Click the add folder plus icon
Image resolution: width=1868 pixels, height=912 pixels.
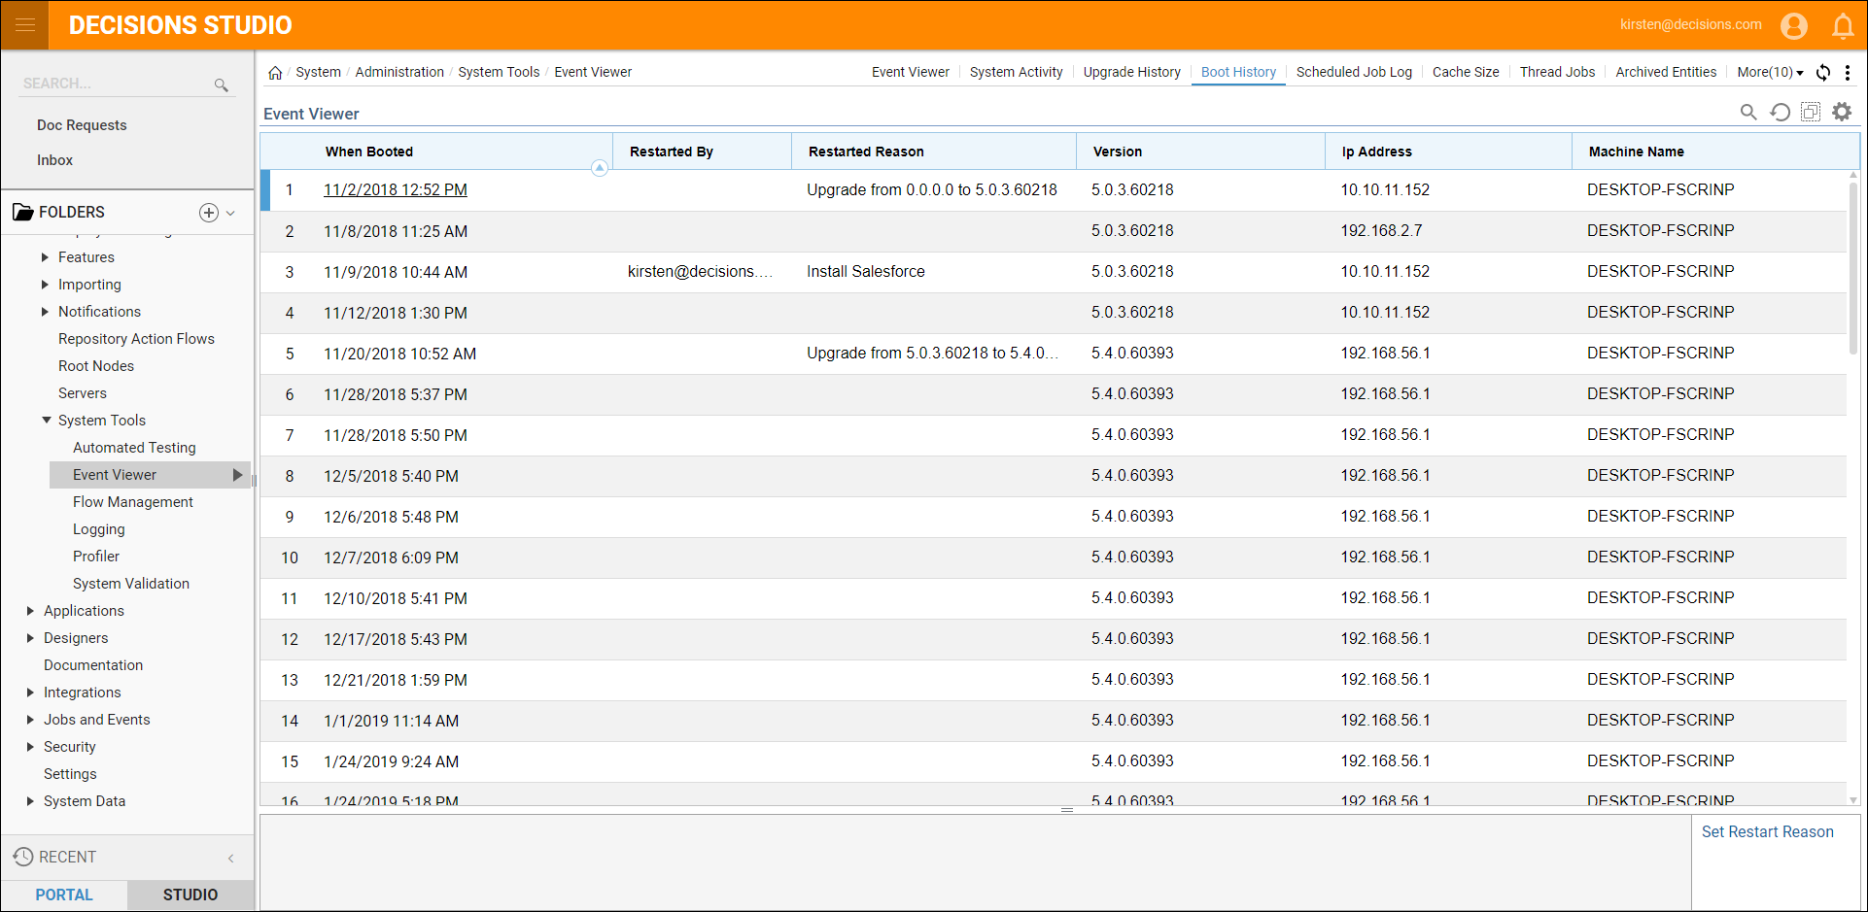(209, 213)
